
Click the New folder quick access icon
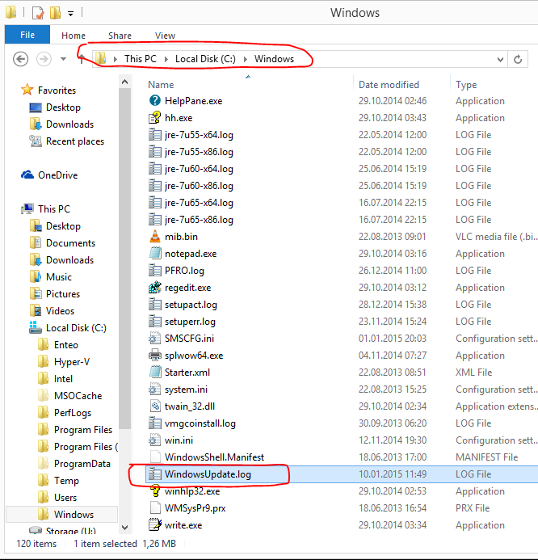point(55,13)
